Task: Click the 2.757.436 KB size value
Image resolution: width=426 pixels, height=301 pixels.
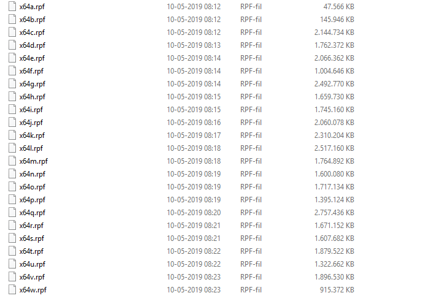Action: 334,213
